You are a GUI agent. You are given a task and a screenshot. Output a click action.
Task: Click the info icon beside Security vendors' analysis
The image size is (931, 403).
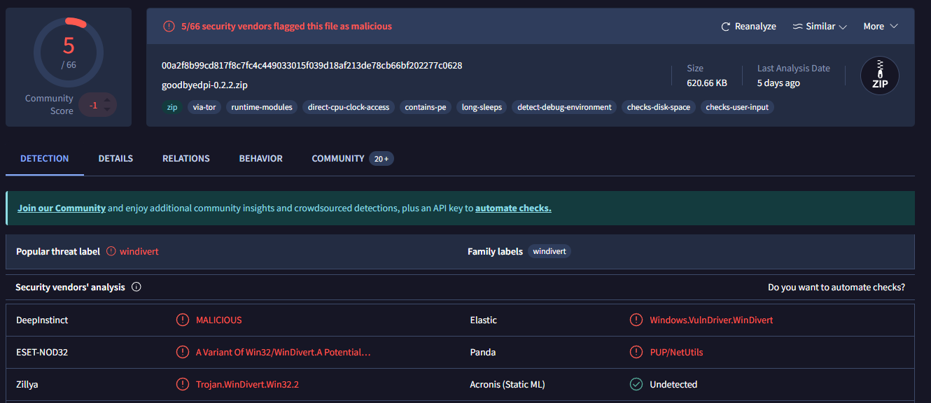click(x=136, y=287)
